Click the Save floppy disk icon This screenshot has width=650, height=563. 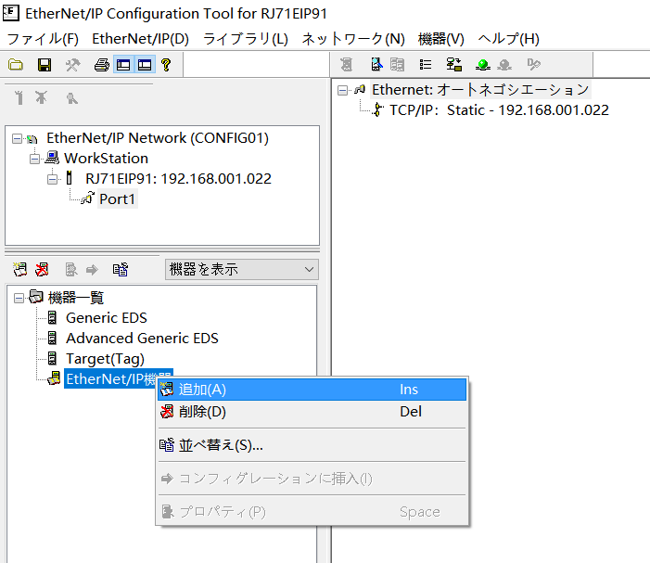click(x=45, y=65)
